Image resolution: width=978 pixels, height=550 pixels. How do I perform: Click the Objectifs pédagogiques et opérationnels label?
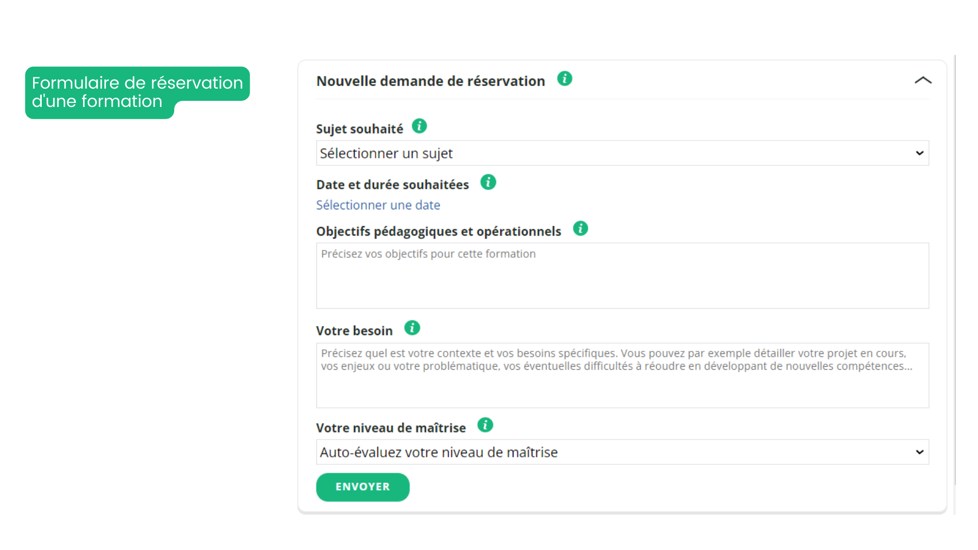(x=438, y=232)
